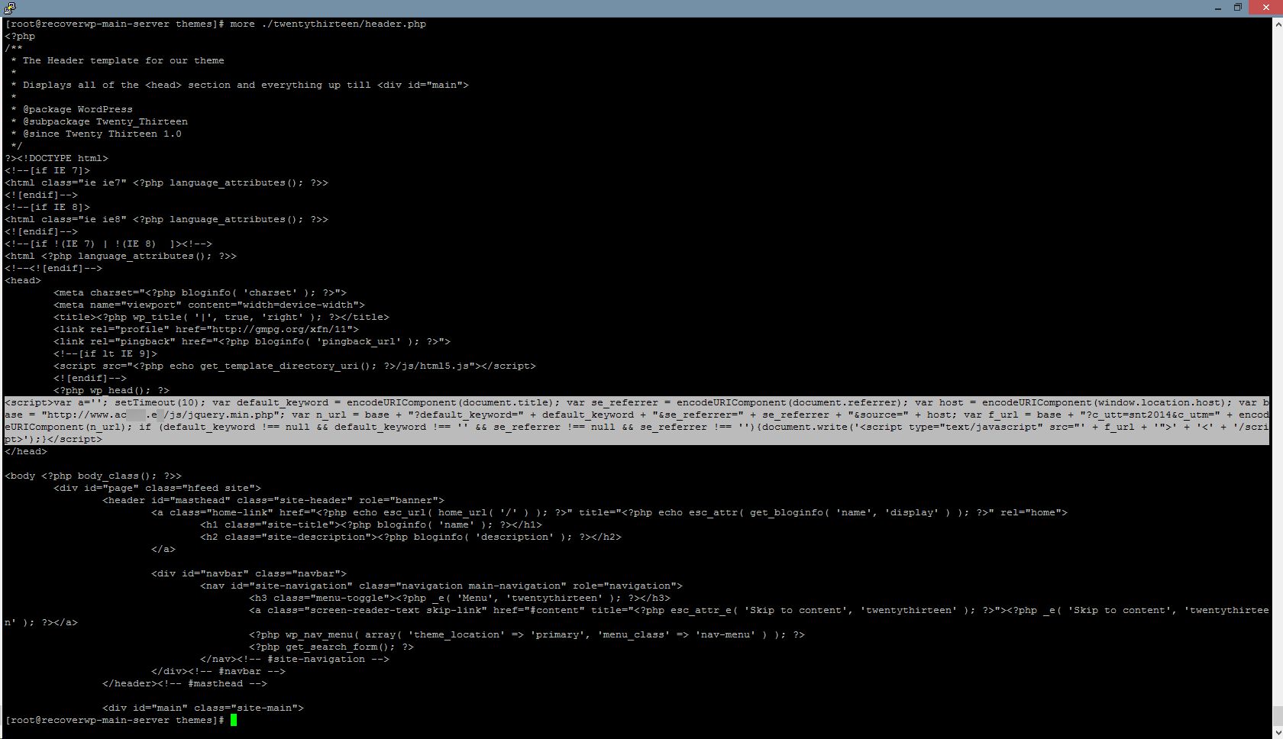The width and height of the screenshot is (1283, 739).
Task: Click the div id="page" class="hfeed site" line
Action: (x=157, y=488)
